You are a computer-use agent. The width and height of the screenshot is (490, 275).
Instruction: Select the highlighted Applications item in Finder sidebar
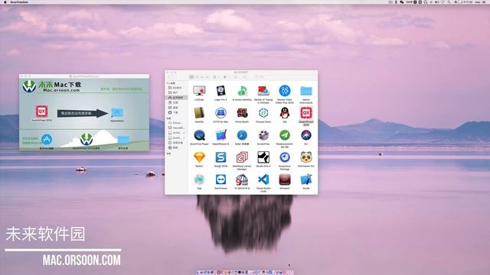coord(177,98)
